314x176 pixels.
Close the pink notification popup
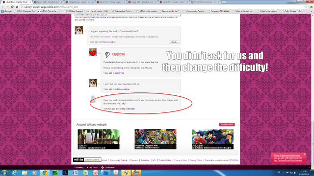[305, 154]
